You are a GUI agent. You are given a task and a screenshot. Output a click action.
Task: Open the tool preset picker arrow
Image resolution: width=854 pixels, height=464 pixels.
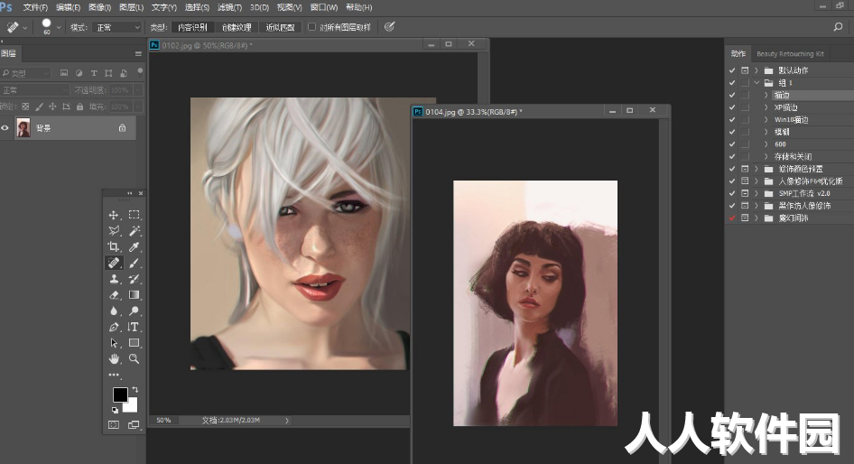coord(25,27)
